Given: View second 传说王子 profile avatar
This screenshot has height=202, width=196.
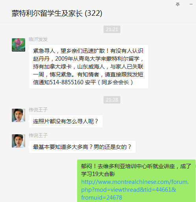Looking at the screenshot, I should (x=18, y=141).
